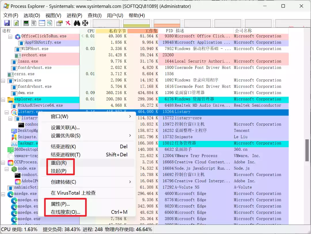Select the dwm.exe process row

pos(144,93)
